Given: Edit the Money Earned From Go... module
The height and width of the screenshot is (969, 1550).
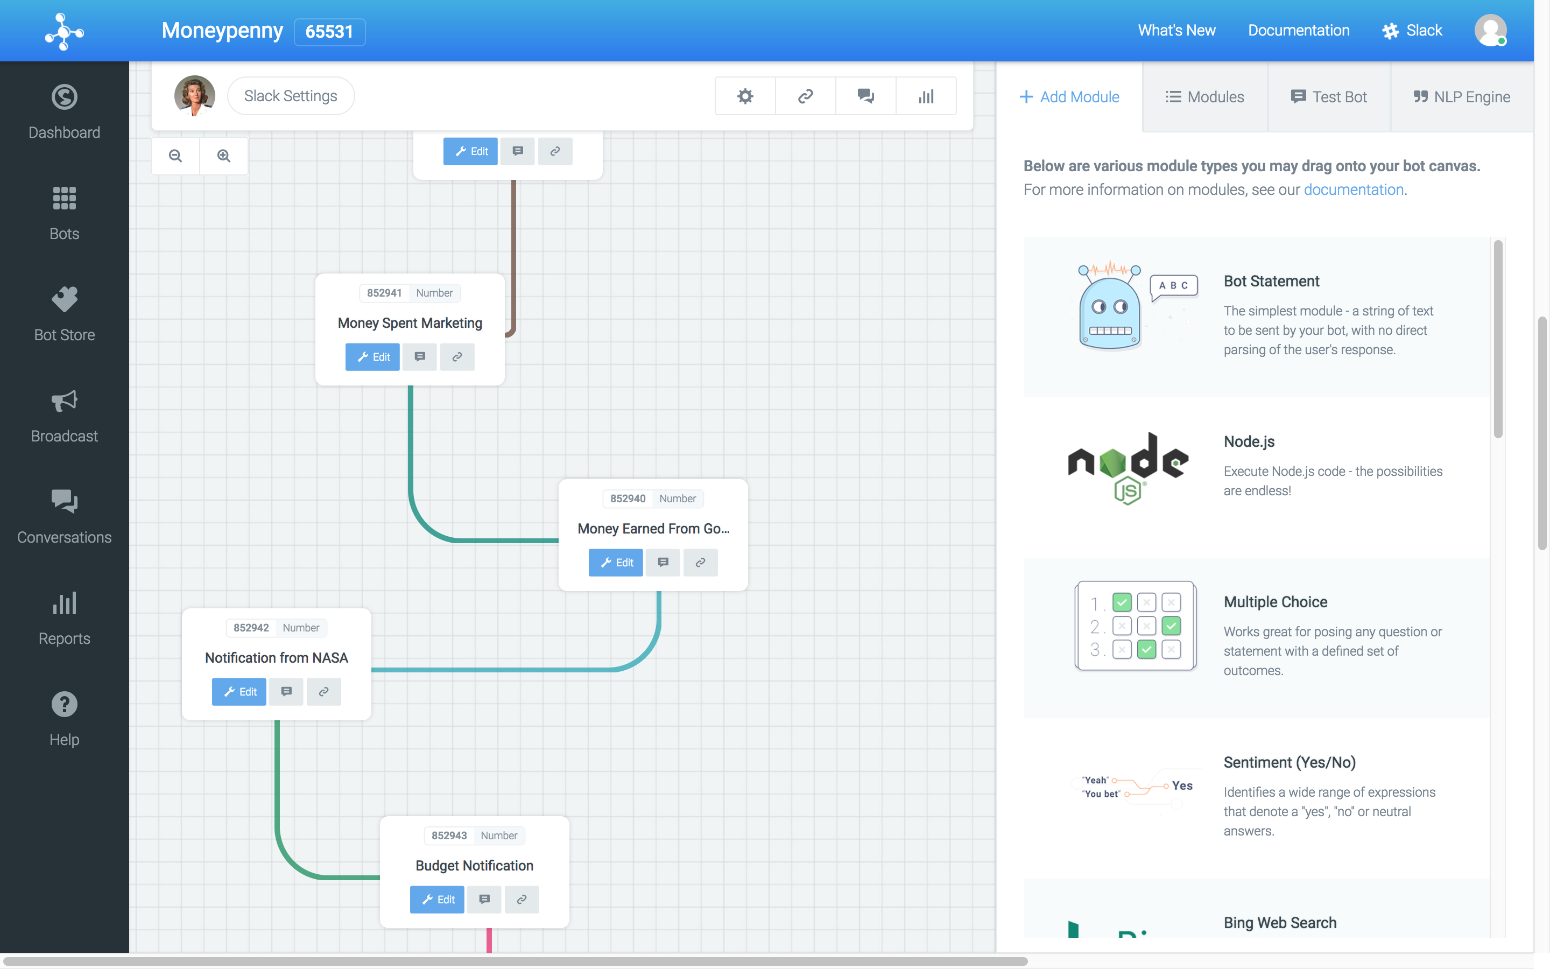Looking at the screenshot, I should pyautogui.click(x=616, y=562).
